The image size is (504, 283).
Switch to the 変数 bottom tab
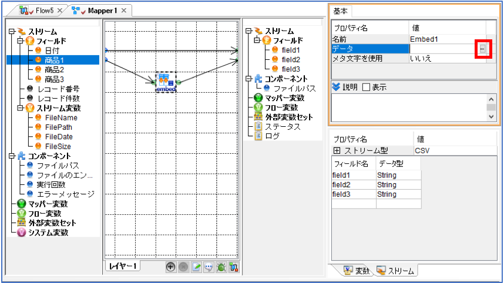(356, 271)
